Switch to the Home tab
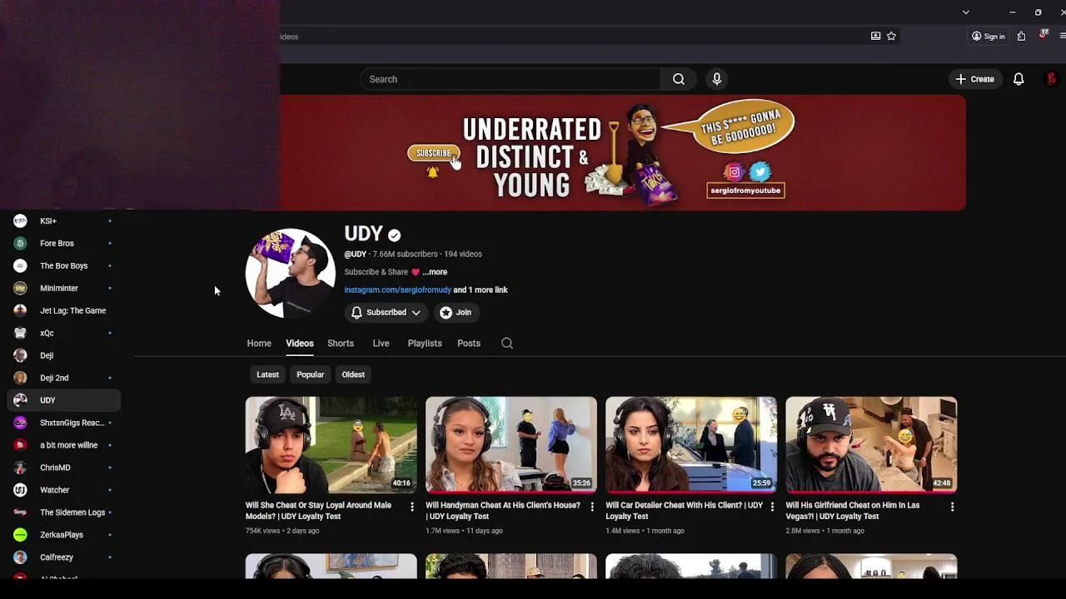The width and height of the screenshot is (1066, 599). (259, 344)
